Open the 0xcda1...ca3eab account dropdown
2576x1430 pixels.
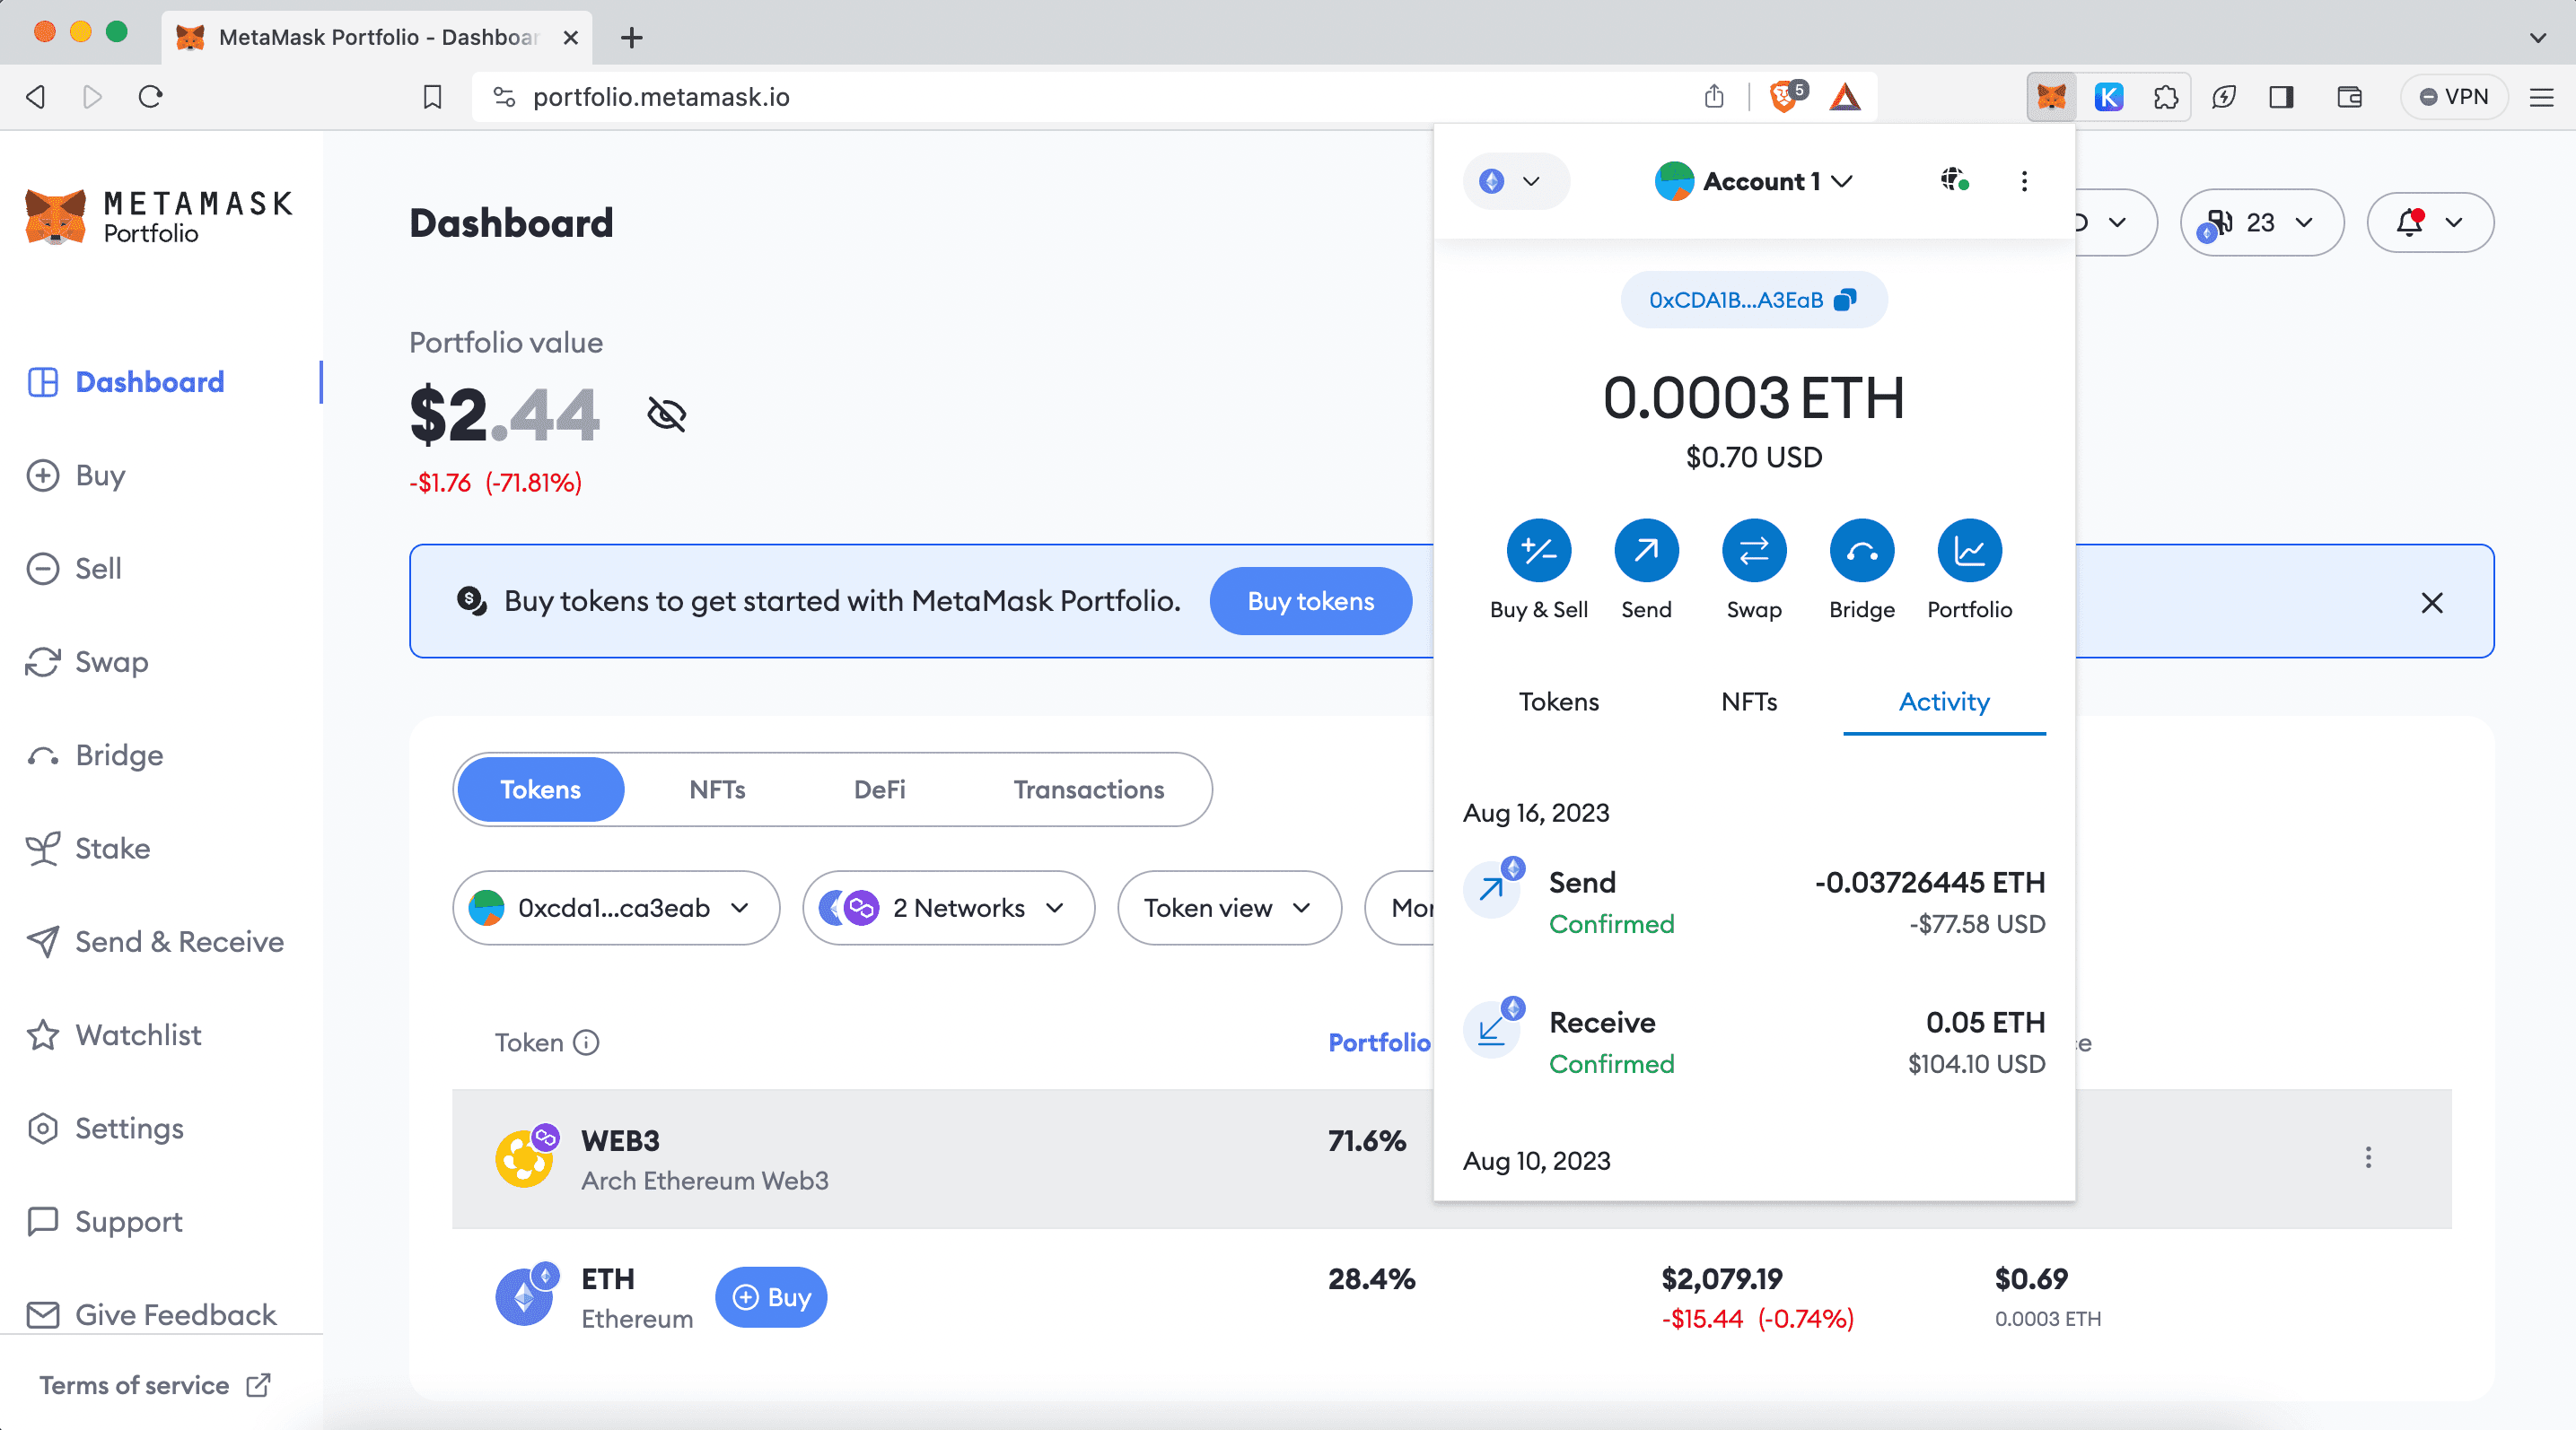coord(616,907)
